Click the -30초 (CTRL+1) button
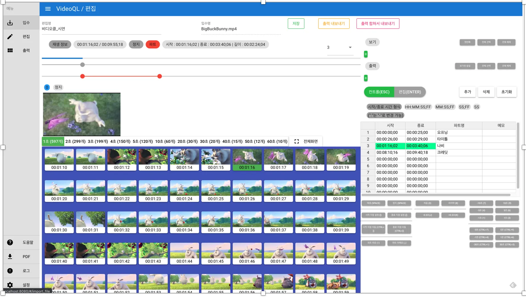Image resolution: width=526 pixels, height=297 pixels. coord(481,245)
